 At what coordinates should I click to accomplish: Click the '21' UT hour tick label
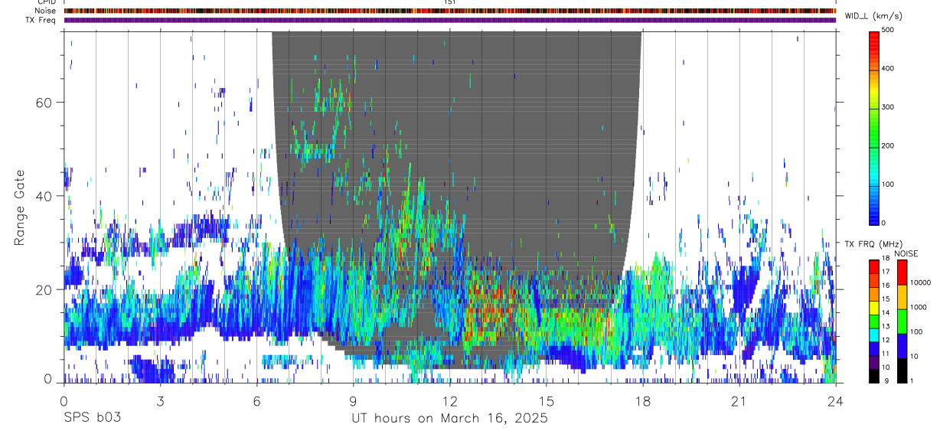(739, 400)
